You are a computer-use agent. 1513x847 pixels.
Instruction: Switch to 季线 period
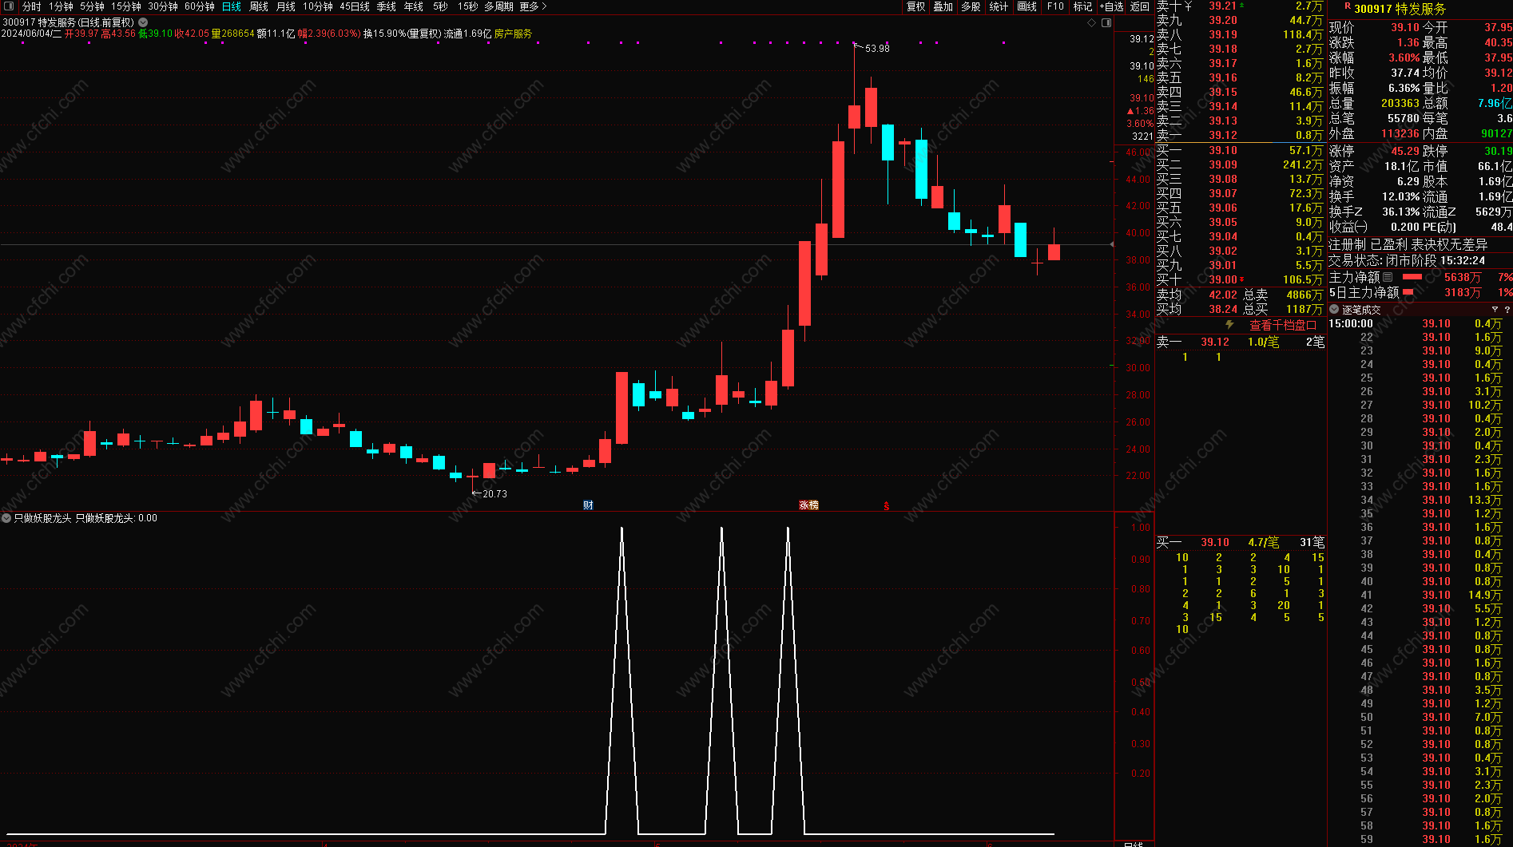(x=387, y=6)
